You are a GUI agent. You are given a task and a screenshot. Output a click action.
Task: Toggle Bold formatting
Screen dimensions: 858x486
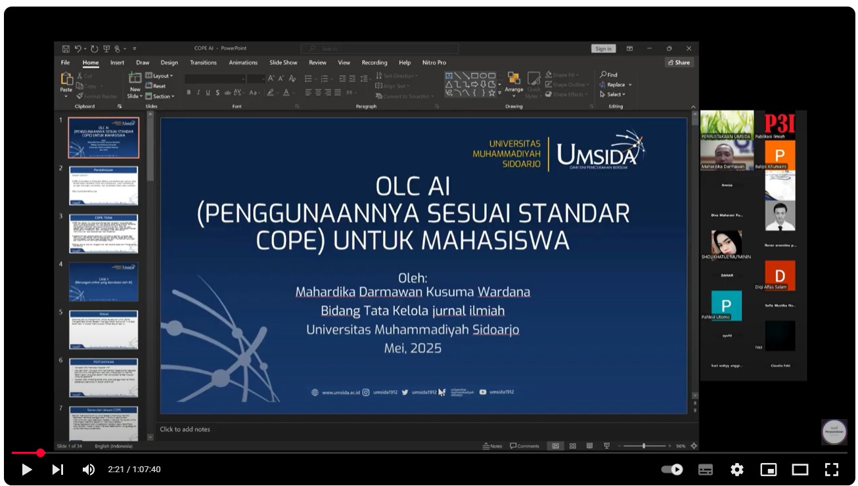pos(189,93)
